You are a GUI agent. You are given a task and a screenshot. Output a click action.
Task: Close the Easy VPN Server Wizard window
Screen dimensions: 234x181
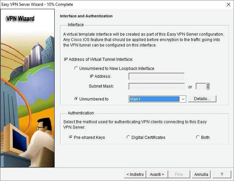pyautogui.click(x=228, y=4)
